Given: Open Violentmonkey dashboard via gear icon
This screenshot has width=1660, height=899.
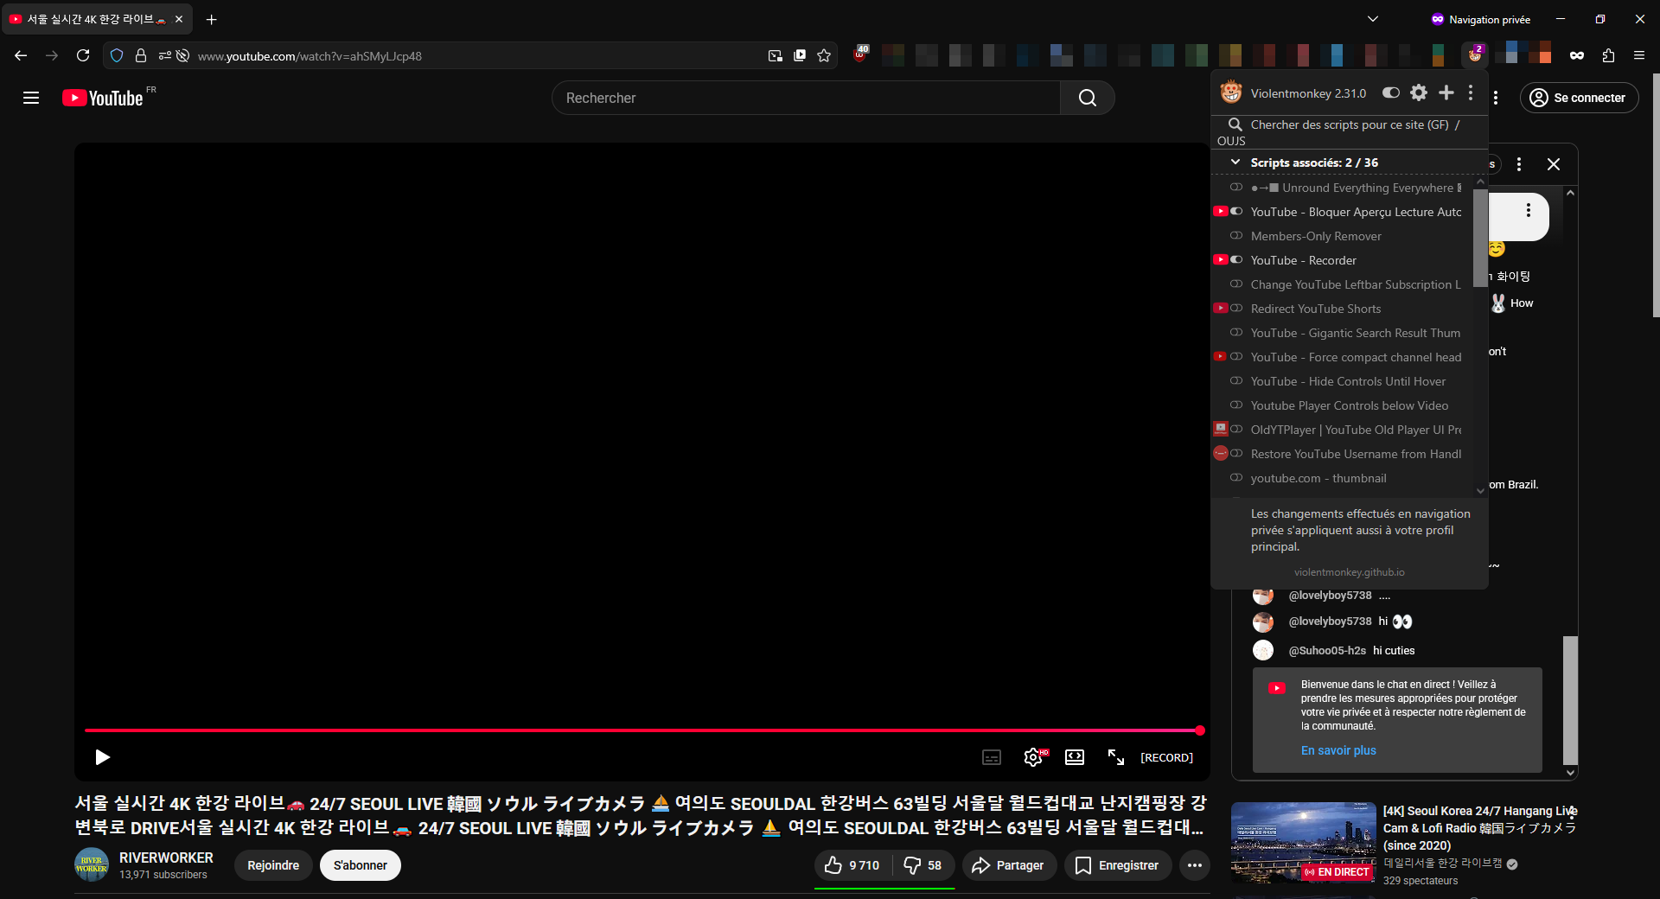Looking at the screenshot, I should [1419, 92].
